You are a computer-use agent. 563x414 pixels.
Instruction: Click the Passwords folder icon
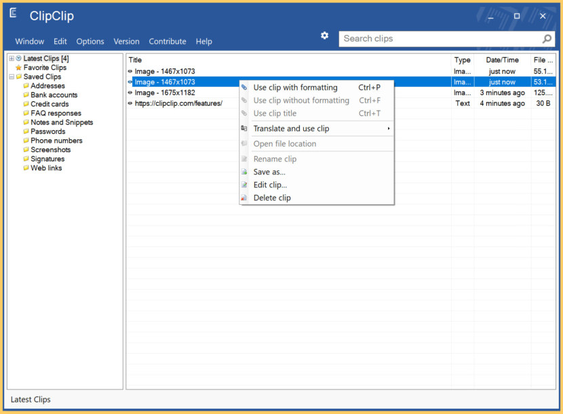[x=26, y=131]
